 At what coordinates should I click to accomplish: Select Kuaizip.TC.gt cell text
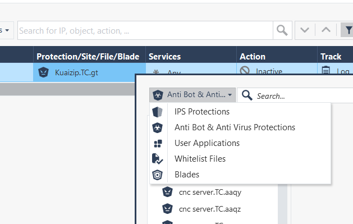tap(76, 72)
